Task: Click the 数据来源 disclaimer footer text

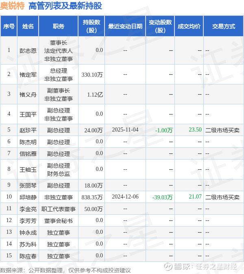Action: point(65,270)
